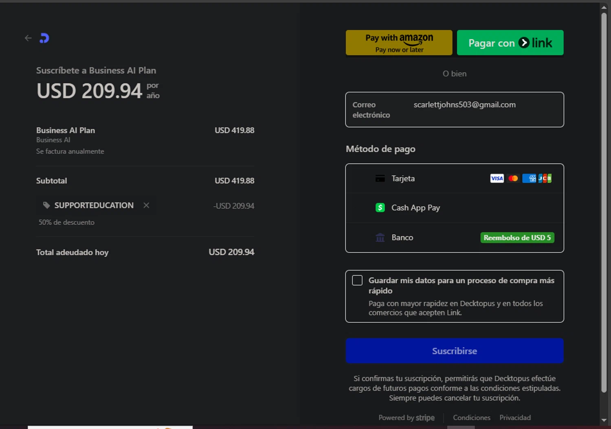This screenshot has width=611, height=429.
Task: Select Tarjeta payment method
Action: tap(455, 178)
